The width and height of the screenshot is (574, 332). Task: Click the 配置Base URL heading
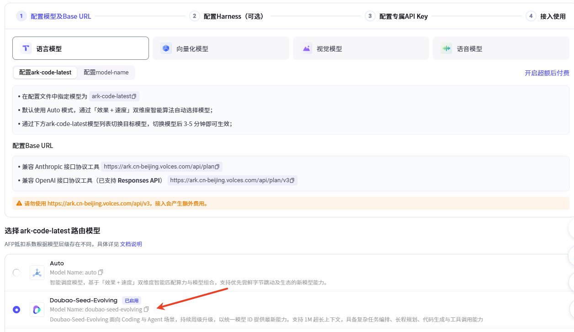tap(33, 146)
